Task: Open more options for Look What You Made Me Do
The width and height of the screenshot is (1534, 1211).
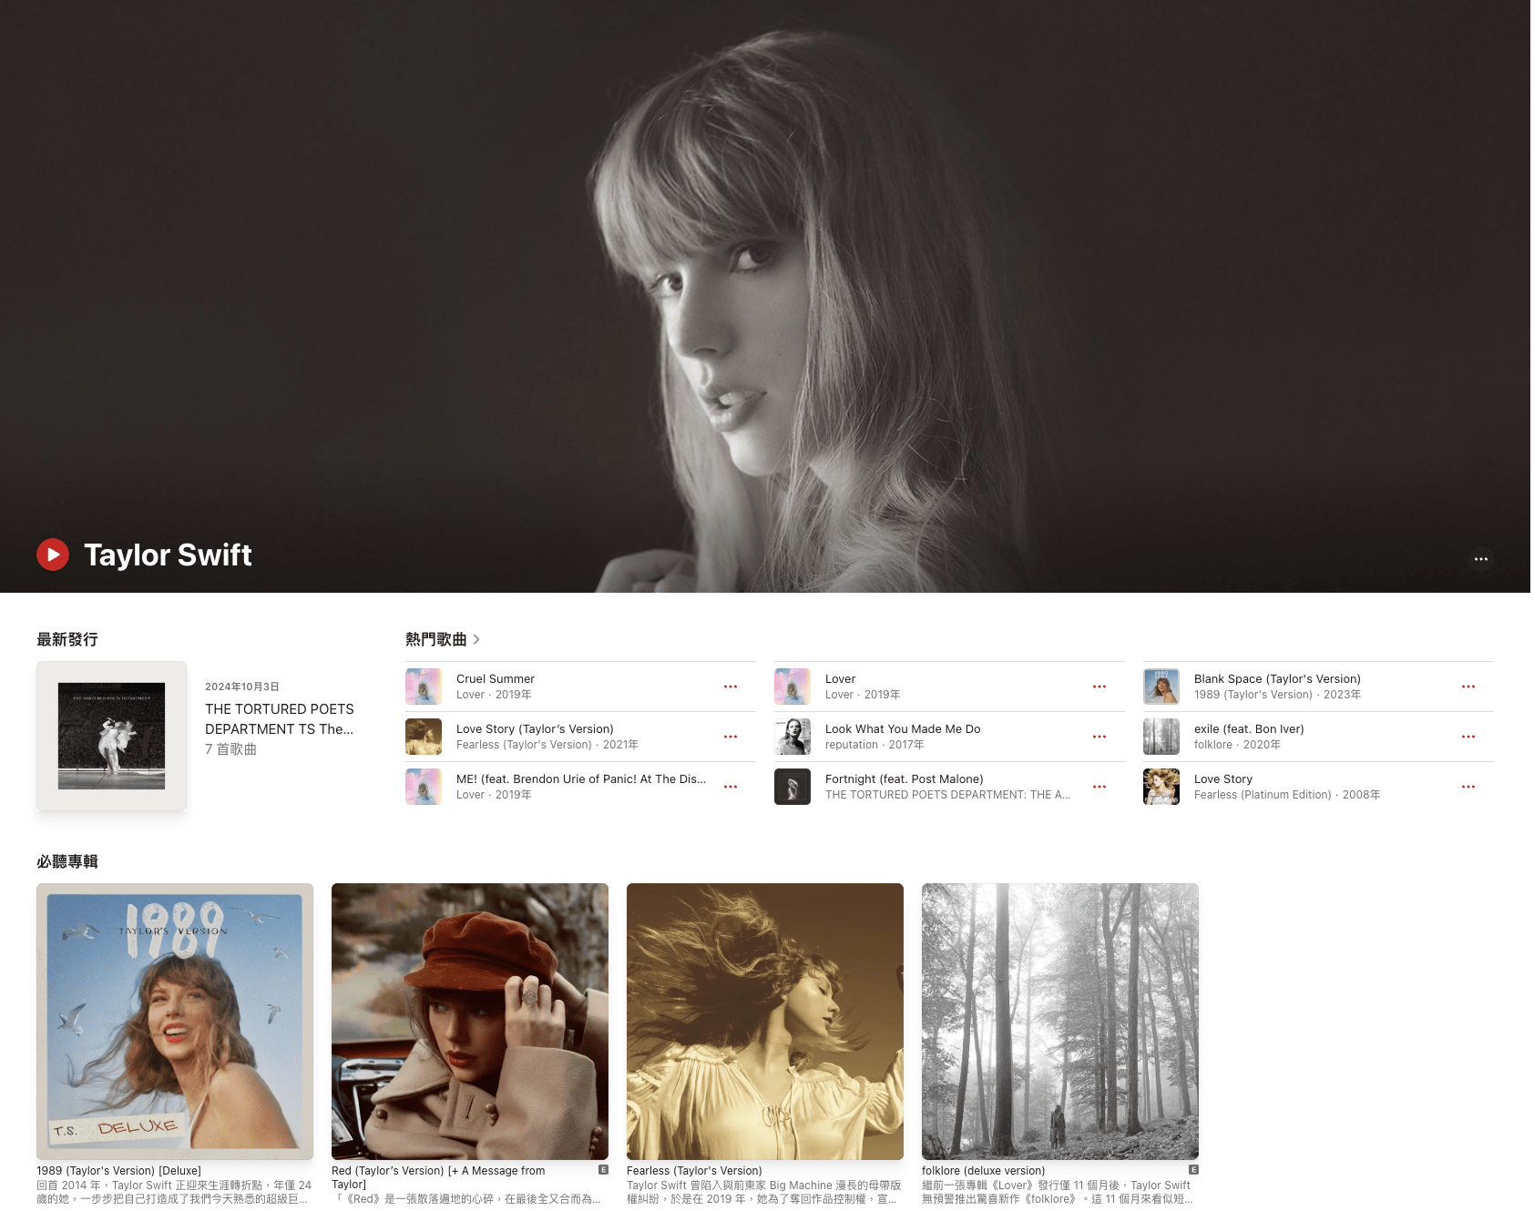Action: pos(1099,737)
